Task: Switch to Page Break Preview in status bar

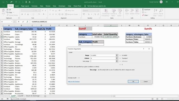Action: coord(162,99)
